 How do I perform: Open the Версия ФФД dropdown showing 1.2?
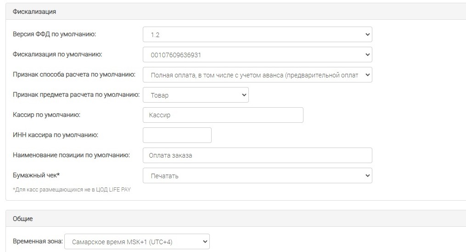tap(258, 34)
